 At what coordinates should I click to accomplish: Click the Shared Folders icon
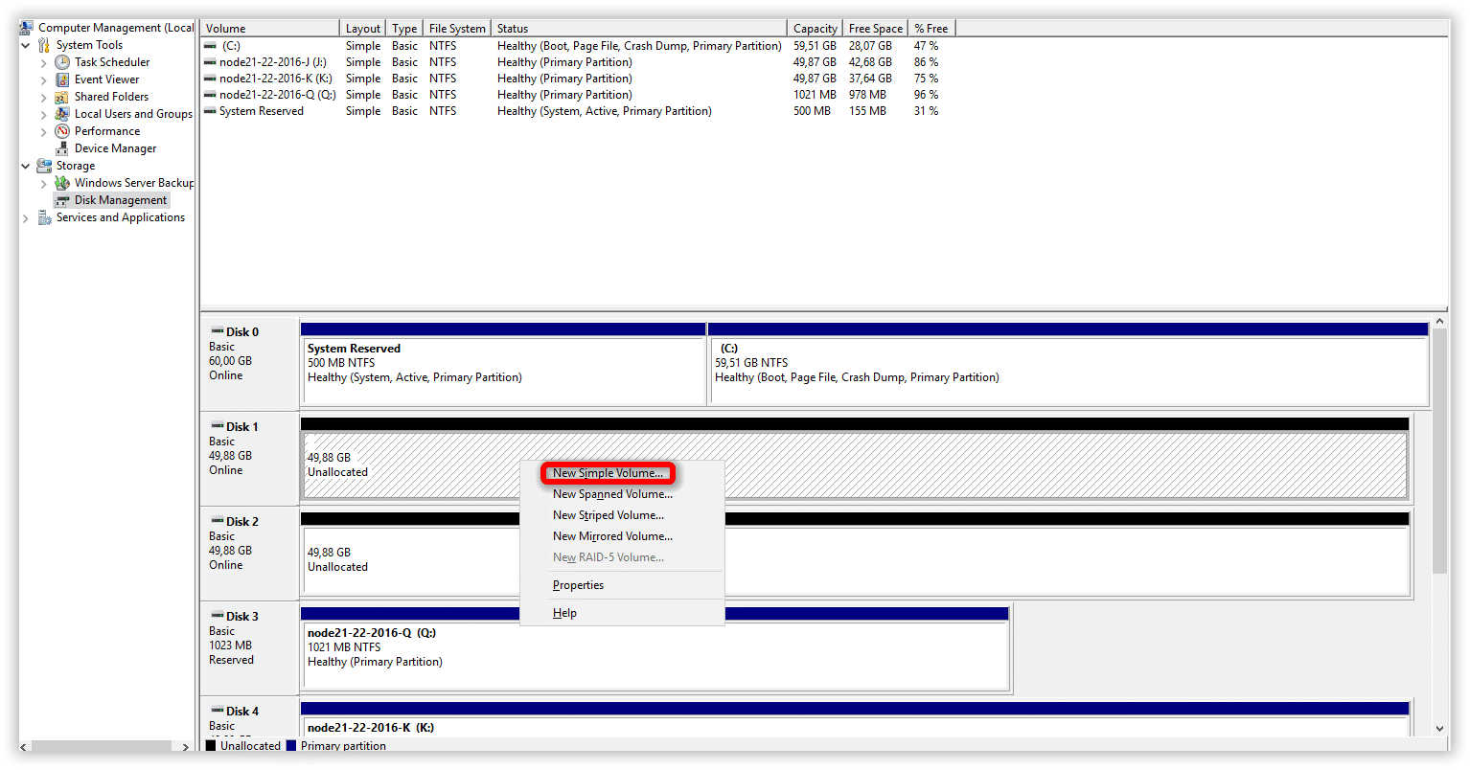(62, 97)
